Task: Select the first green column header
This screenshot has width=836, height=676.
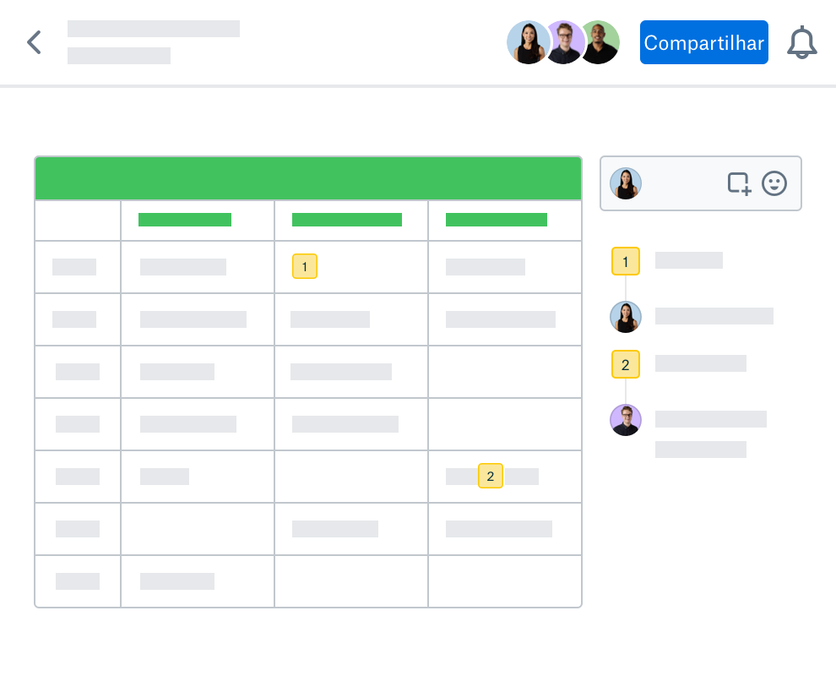Action: coord(184,220)
